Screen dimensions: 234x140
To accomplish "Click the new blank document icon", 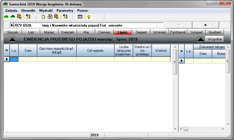I will click(43, 16).
